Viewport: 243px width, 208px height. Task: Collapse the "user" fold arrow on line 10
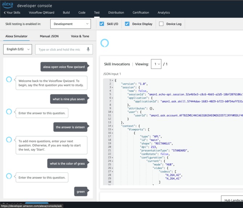coord(112,112)
